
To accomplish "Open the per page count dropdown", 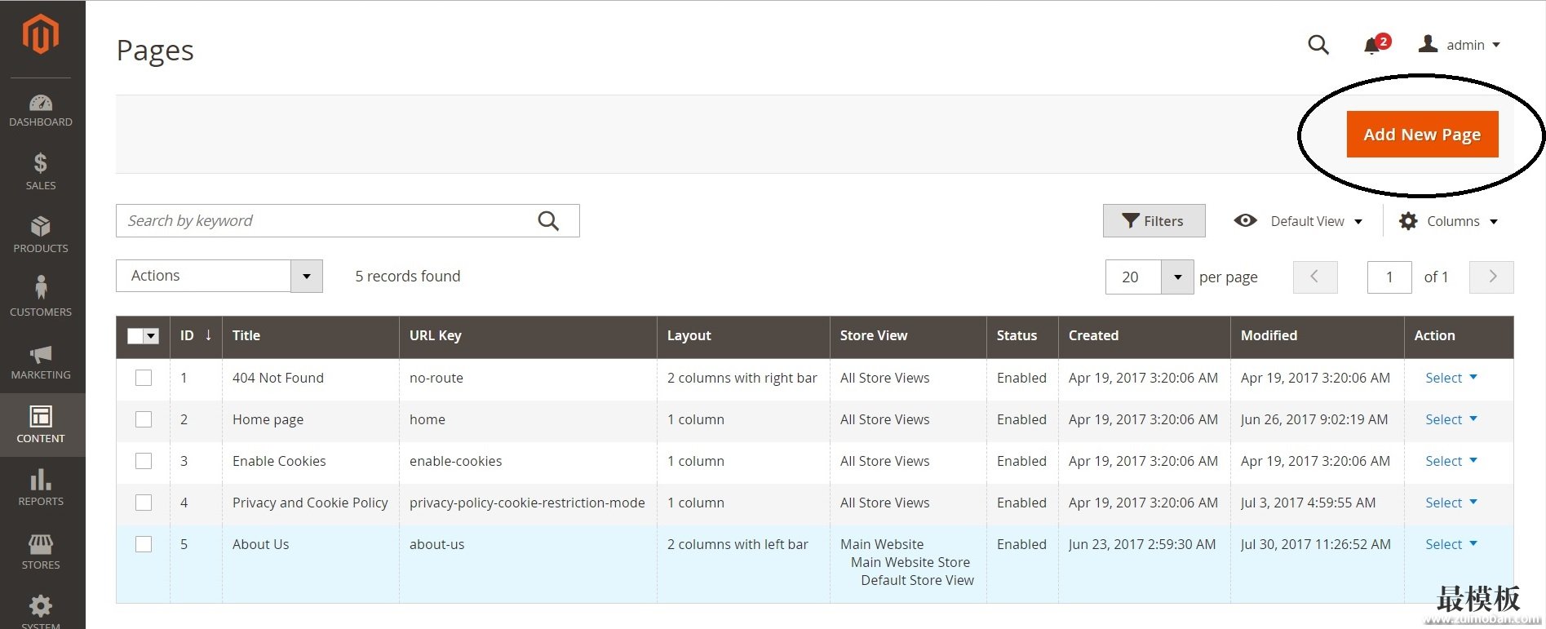I will (x=1177, y=277).
